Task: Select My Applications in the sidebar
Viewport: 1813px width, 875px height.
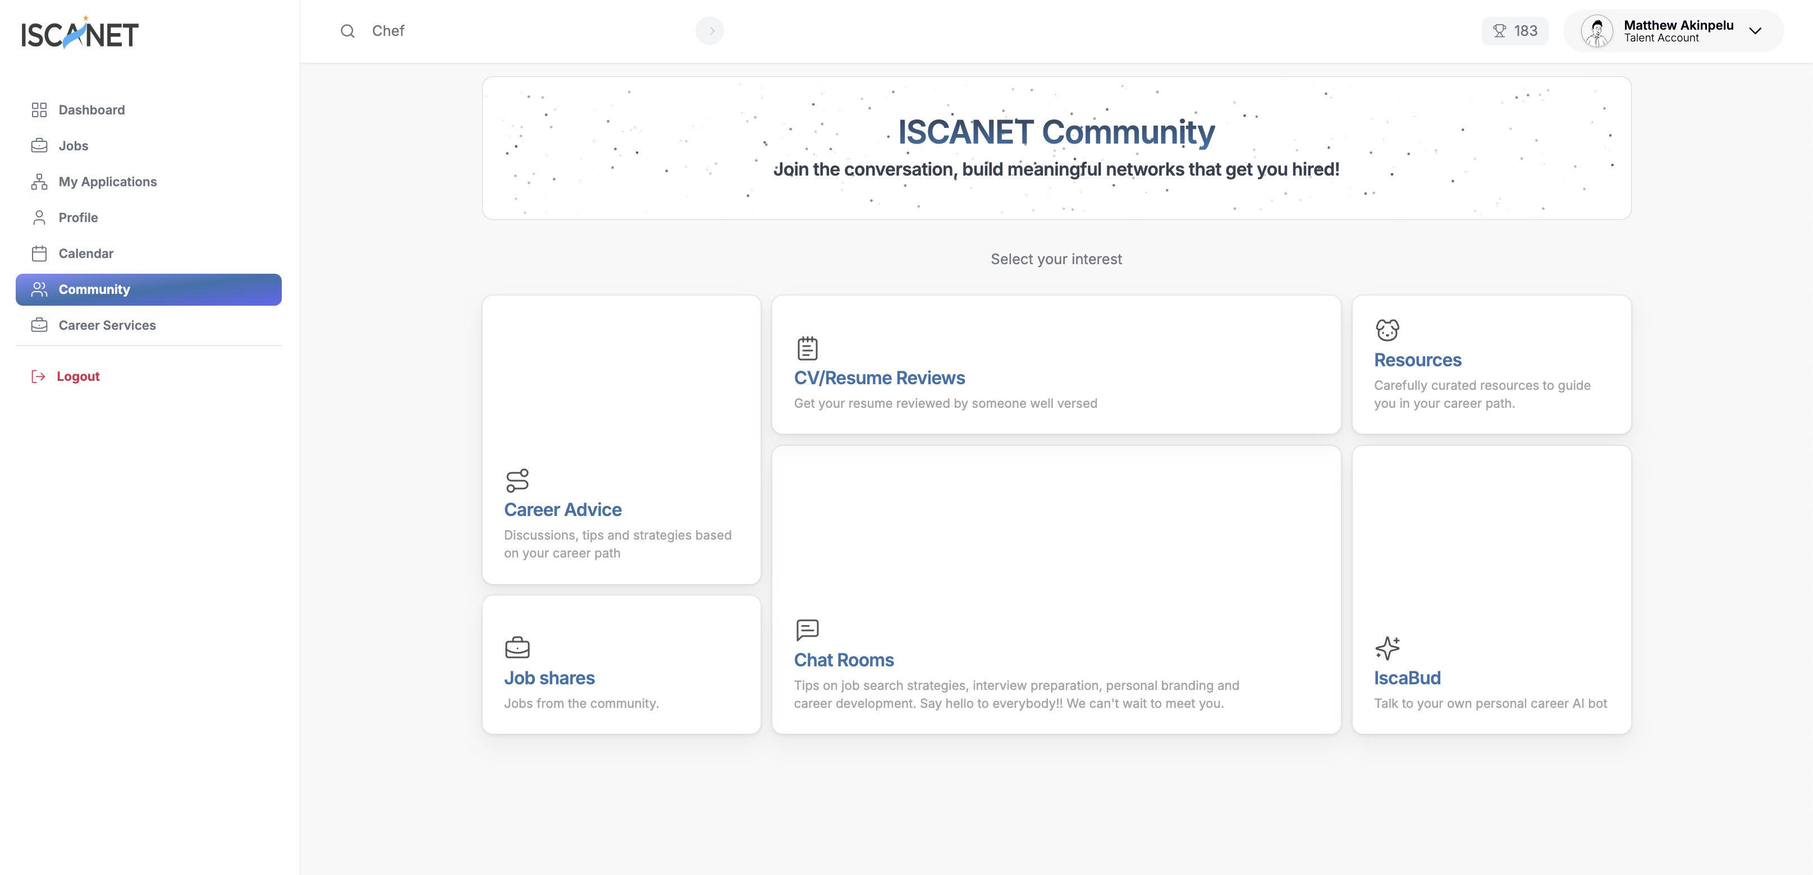Action: (108, 182)
